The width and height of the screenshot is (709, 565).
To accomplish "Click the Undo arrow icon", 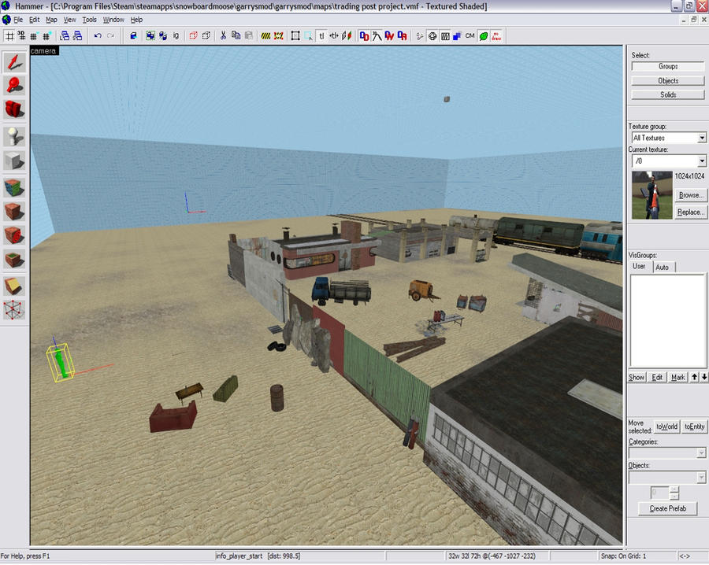I will 98,35.
